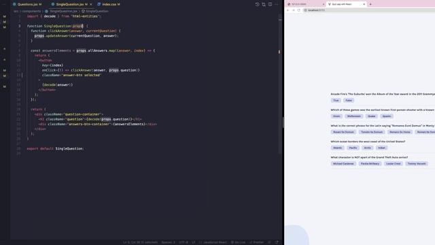The image size is (435, 245).
Task: Choose the Atlantic answer button
Action: pos(338,148)
